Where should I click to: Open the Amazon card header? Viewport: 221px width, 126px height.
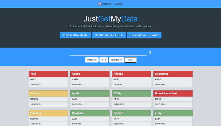coord(48,93)
